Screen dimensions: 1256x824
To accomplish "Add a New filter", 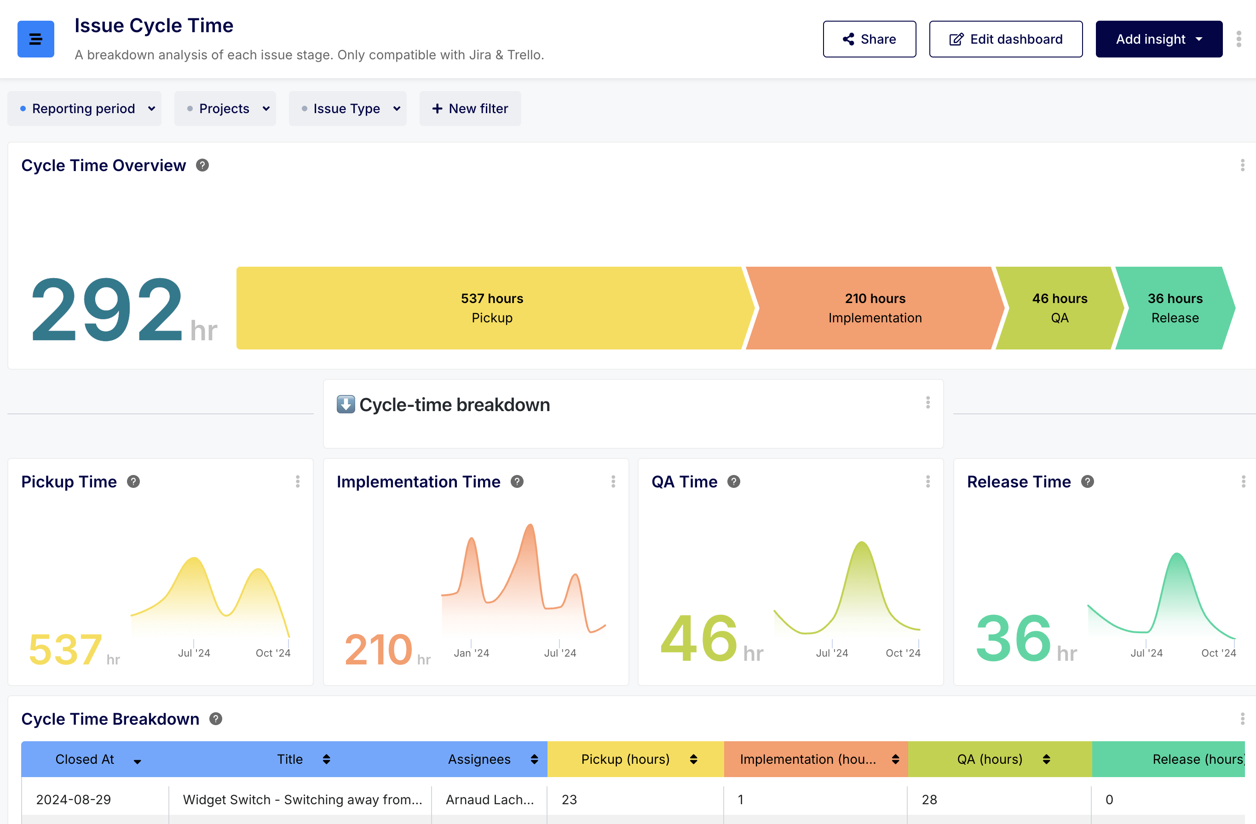I will (470, 109).
